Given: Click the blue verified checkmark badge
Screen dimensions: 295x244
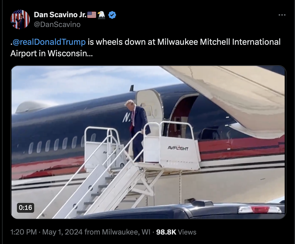Looking at the screenshot, I should [112, 15].
